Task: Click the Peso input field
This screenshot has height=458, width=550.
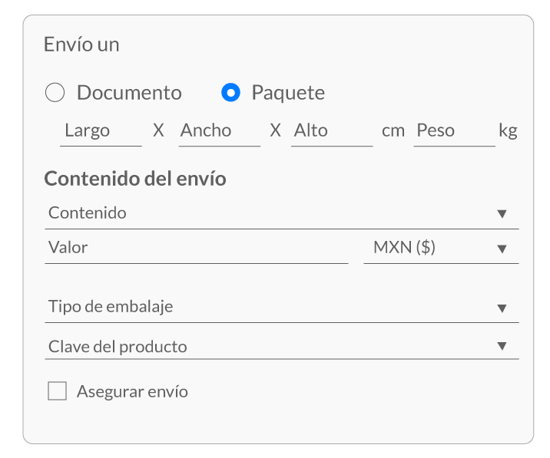Action: pos(454,131)
